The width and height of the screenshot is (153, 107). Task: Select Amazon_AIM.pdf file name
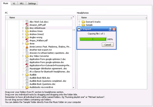[x=37, y=25]
